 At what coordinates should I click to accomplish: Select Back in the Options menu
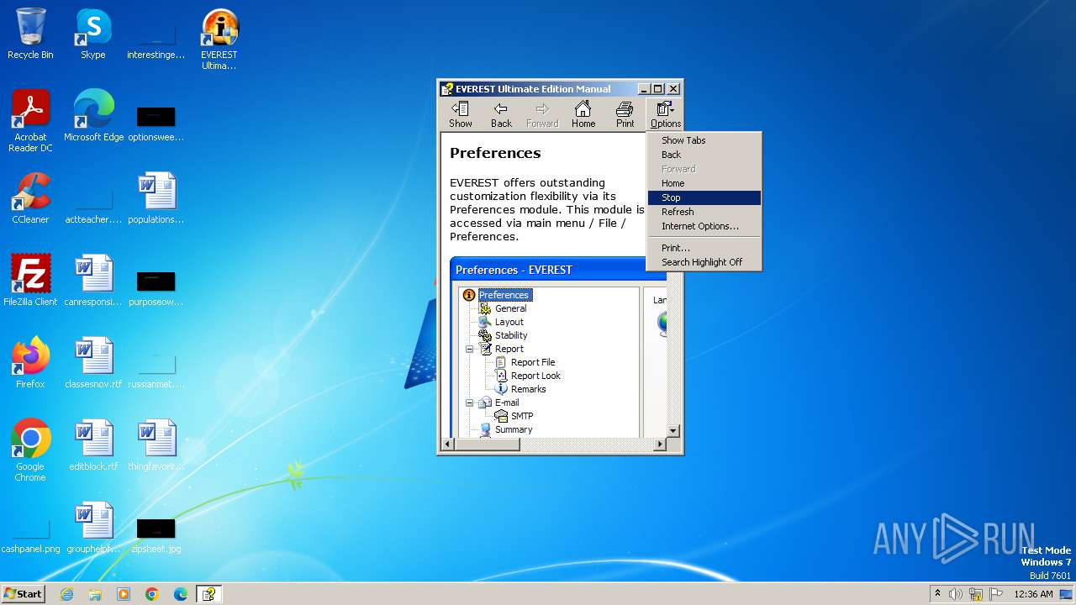(704, 155)
